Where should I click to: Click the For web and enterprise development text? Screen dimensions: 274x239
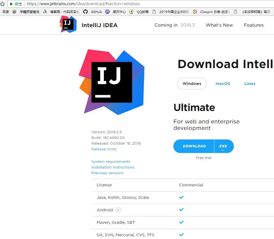click(x=206, y=125)
